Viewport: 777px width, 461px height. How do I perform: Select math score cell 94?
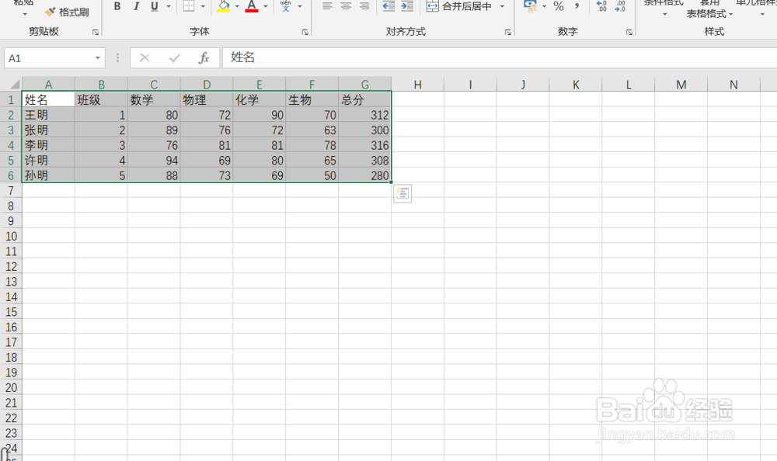coord(154,161)
